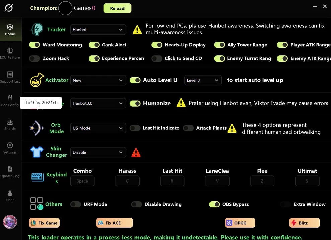Click the red warning icon beside Skin Changer

pos(136,153)
